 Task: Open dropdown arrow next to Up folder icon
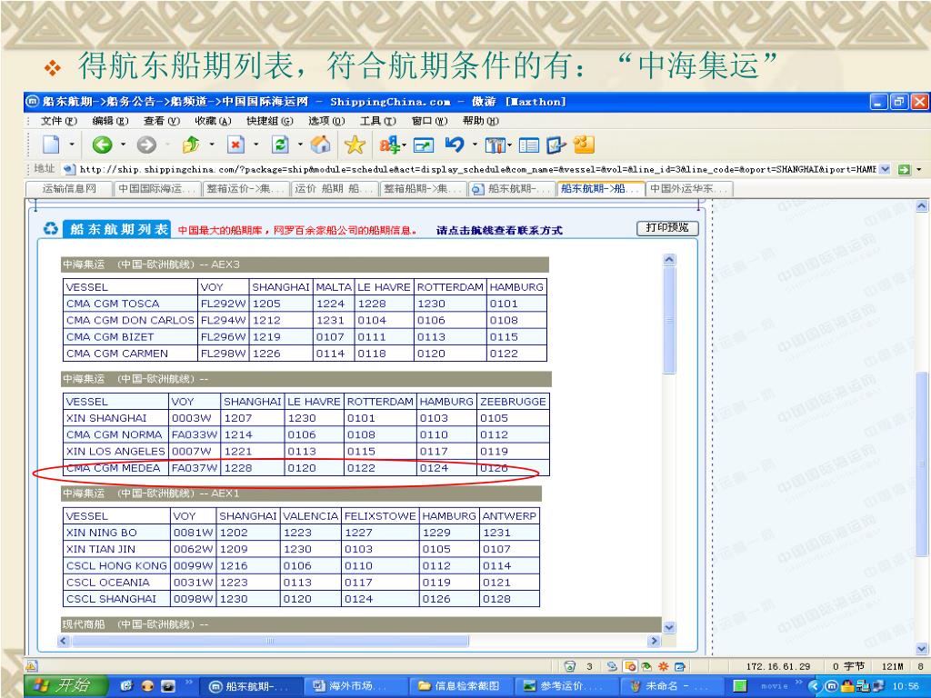211,145
